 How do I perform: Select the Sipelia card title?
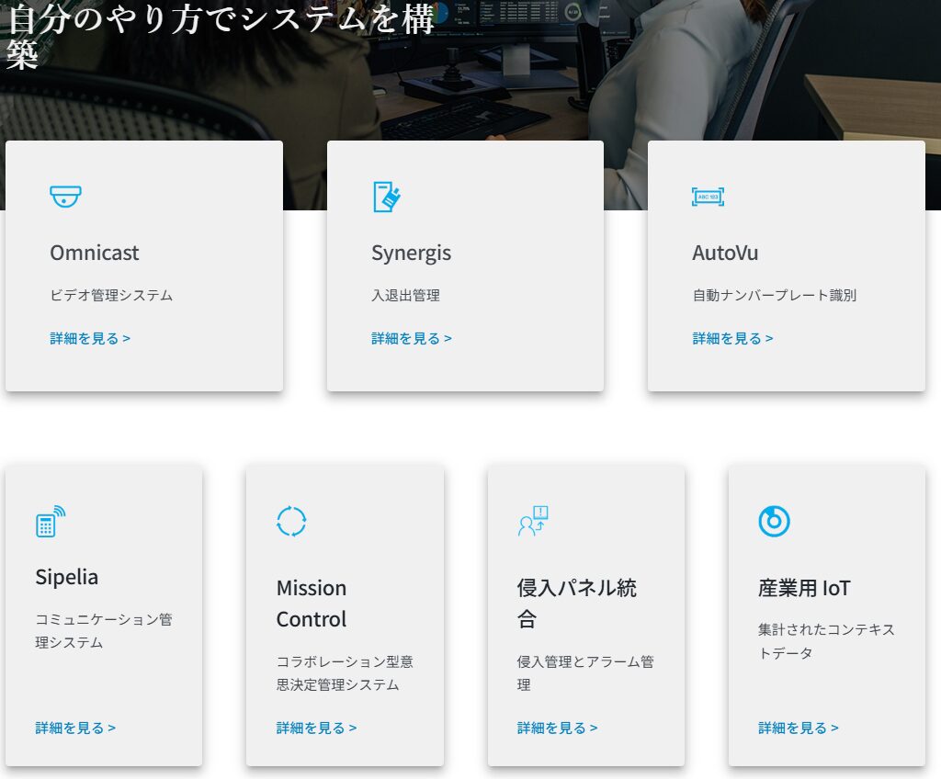[66, 577]
